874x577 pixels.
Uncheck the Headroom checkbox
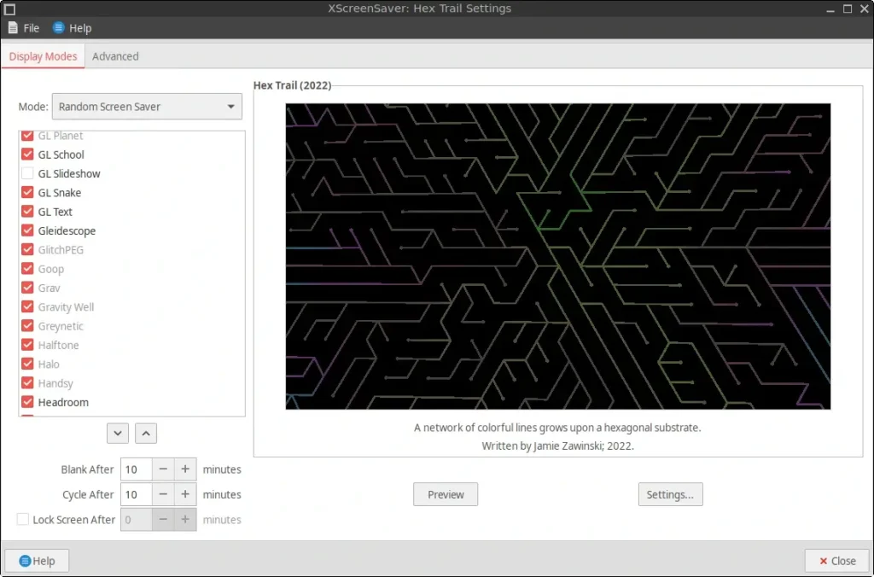(x=27, y=401)
